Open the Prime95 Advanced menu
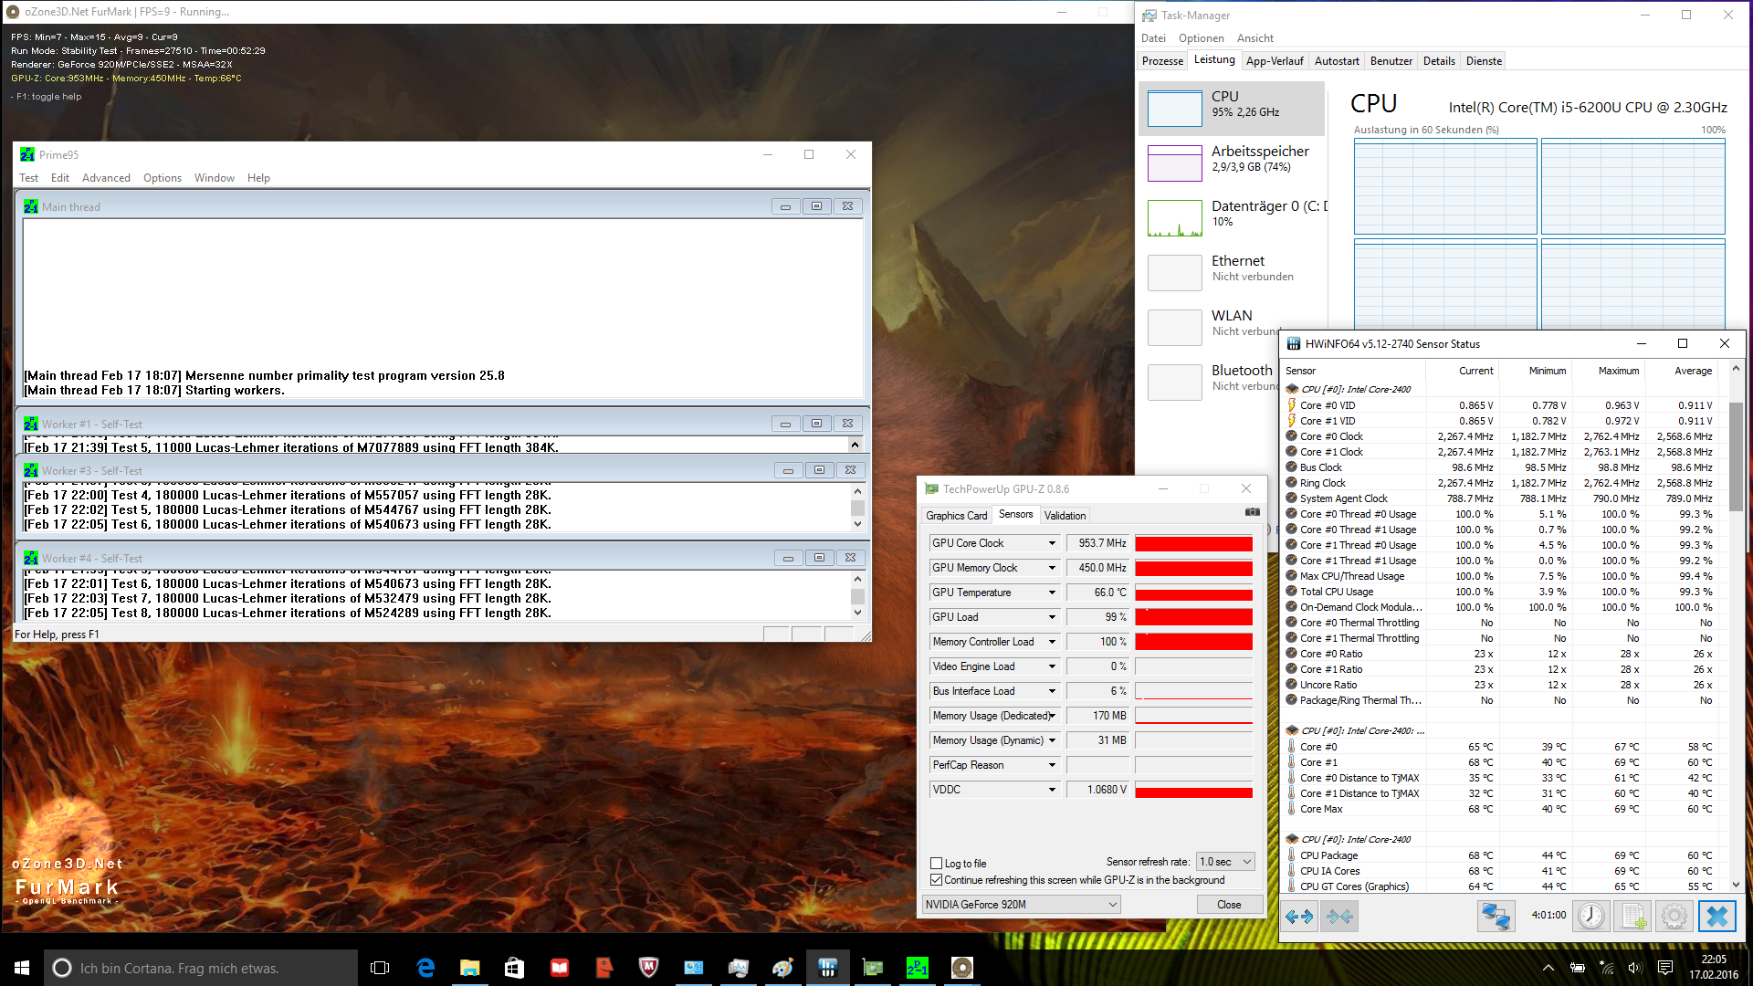Screen dimensions: 1753x986 106,178
